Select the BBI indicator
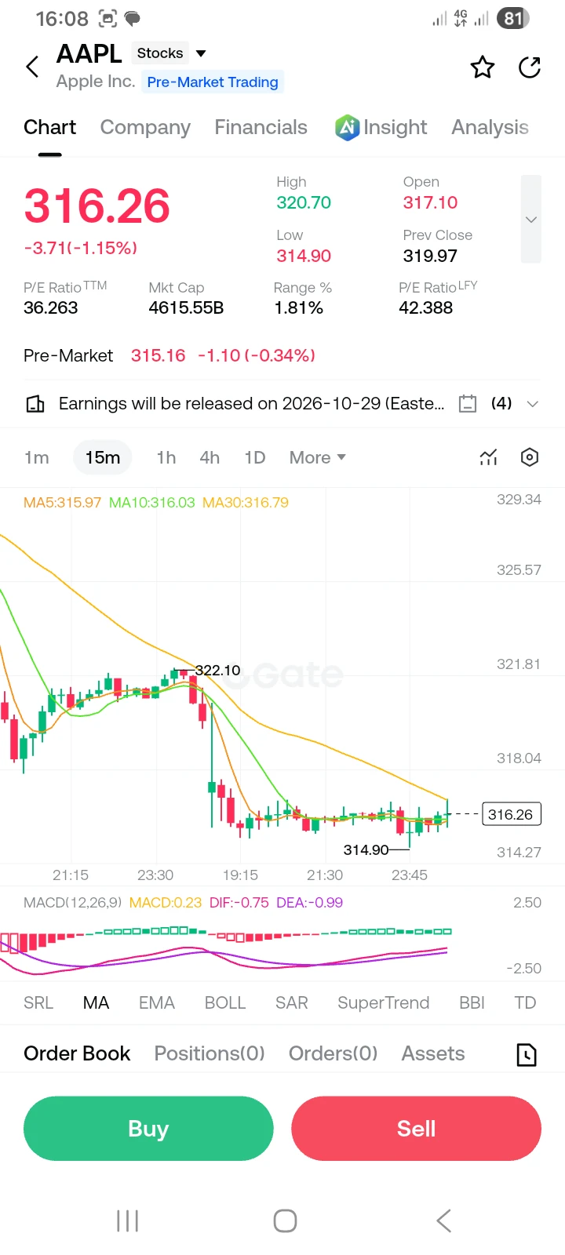 [472, 1002]
